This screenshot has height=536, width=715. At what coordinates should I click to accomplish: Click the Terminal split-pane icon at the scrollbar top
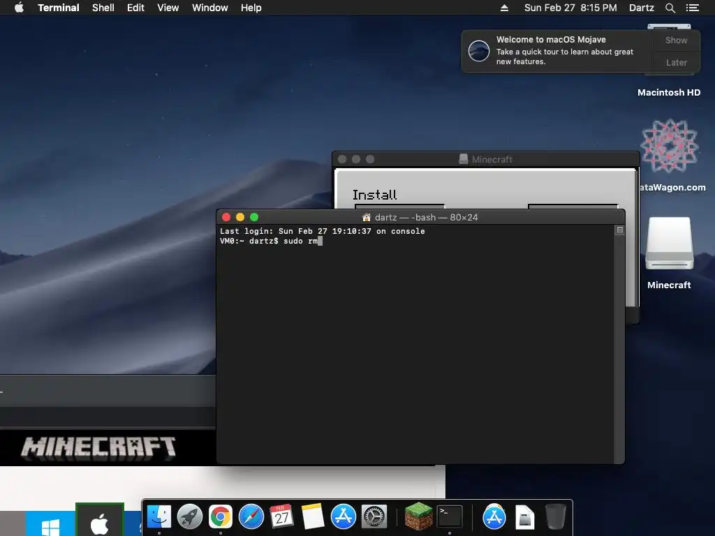pos(620,230)
